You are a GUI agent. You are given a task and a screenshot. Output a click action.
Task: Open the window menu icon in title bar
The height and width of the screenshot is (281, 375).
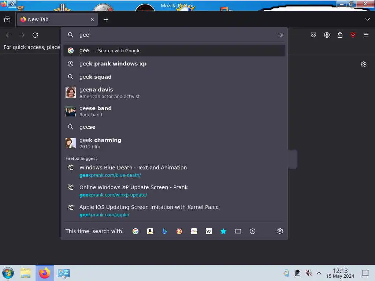point(3,4)
